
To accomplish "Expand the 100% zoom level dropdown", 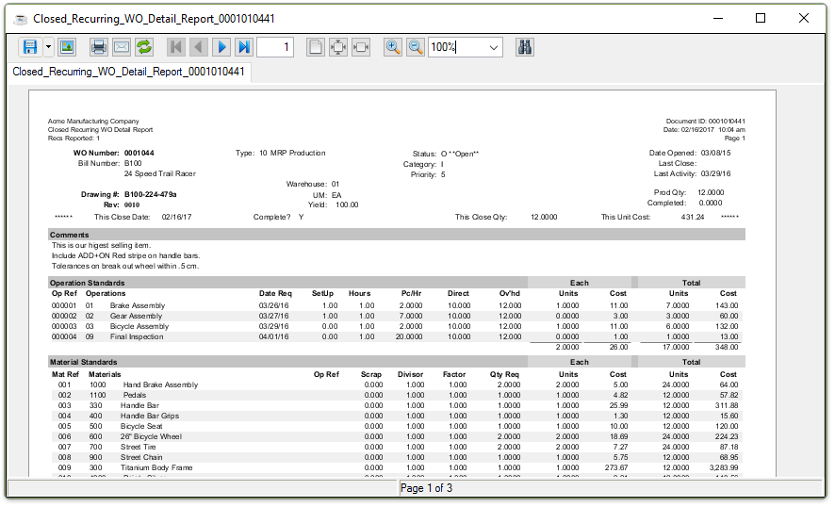I will click(x=494, y=47).
